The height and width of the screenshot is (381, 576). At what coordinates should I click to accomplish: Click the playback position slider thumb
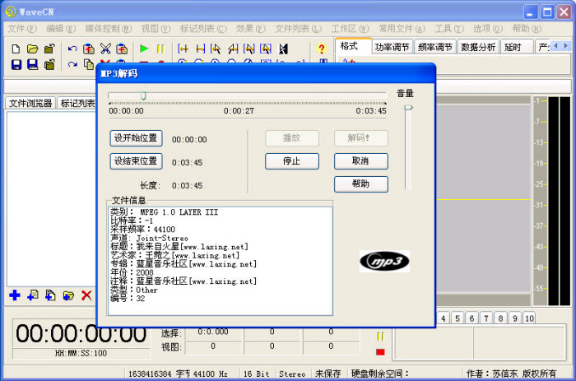click(143, 95)
